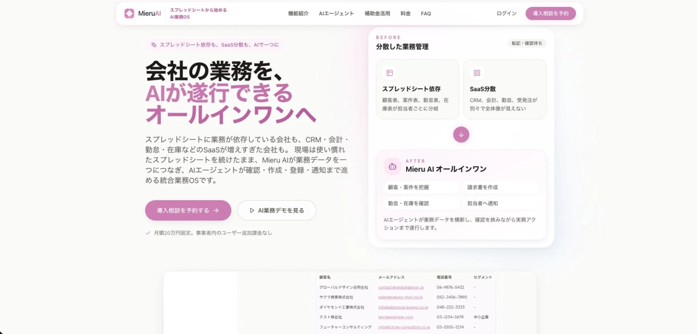
Task: Click the grid icon in the SaaS分散 card
Action: pyautogui.click(x=477, y=73)
